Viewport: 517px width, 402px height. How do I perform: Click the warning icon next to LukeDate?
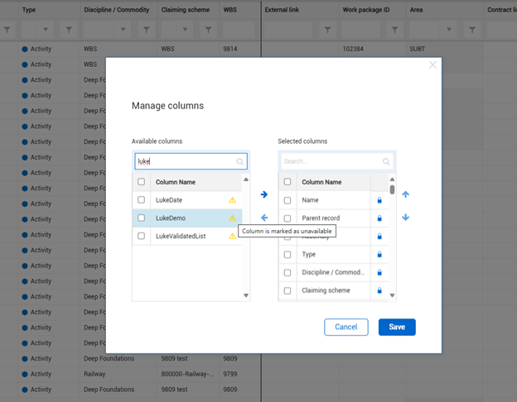coord(232,200)
